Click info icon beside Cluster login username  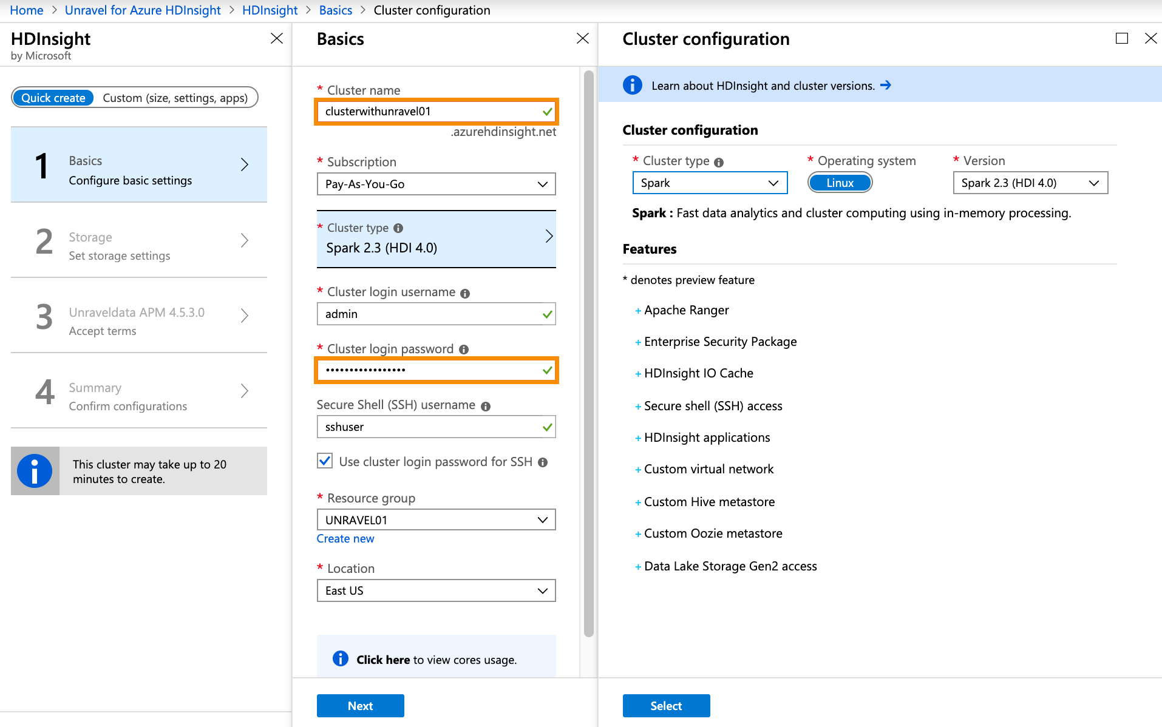pos(465,293)
